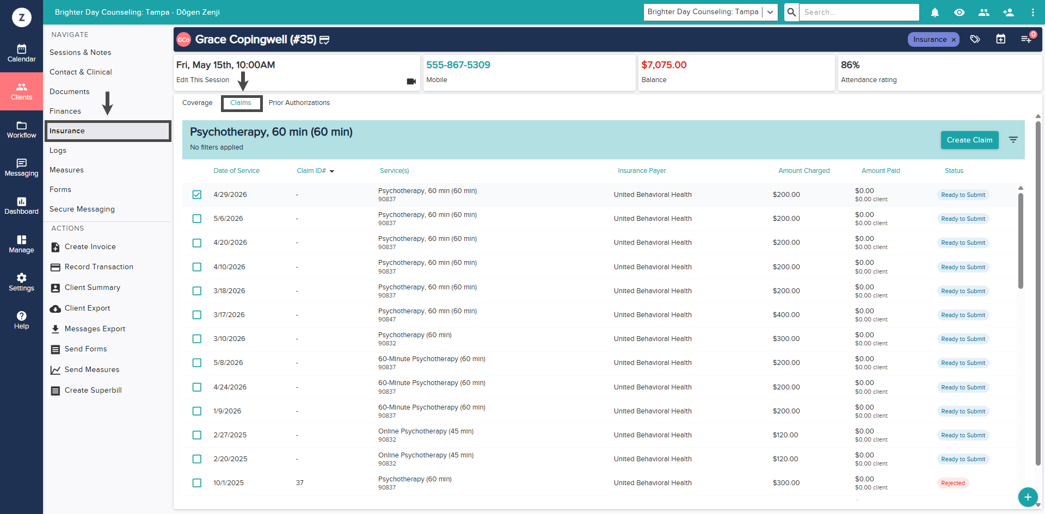Screen dimensions: 1045x514
Task: Sort by Amount Charged column
Action: (x=804, y=171)
